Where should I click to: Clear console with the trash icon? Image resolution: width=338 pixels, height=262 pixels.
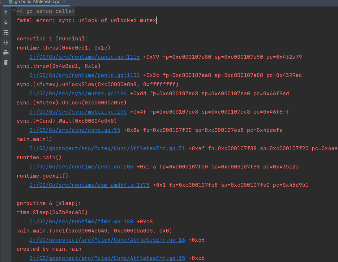coord(6,63)
